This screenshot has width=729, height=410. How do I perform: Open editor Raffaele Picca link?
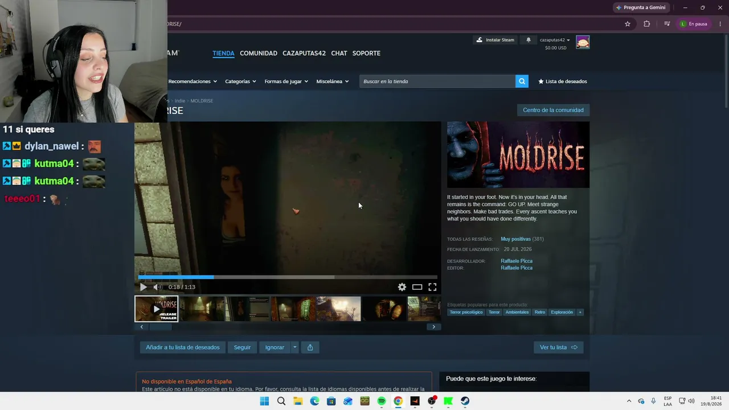tap(517, 268)
